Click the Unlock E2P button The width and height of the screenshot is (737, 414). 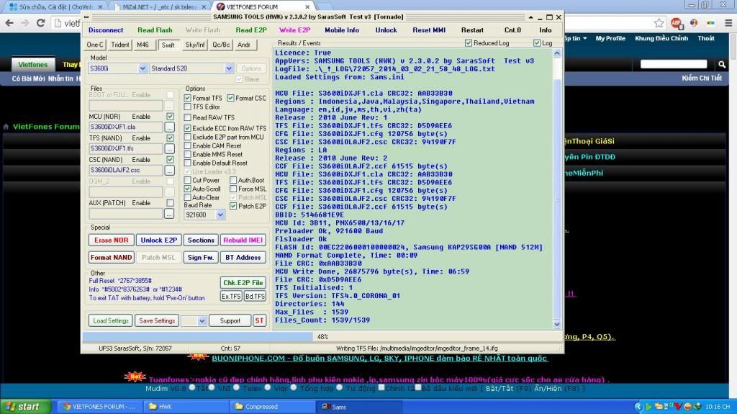pyautogui.click(x=159, y=240)
